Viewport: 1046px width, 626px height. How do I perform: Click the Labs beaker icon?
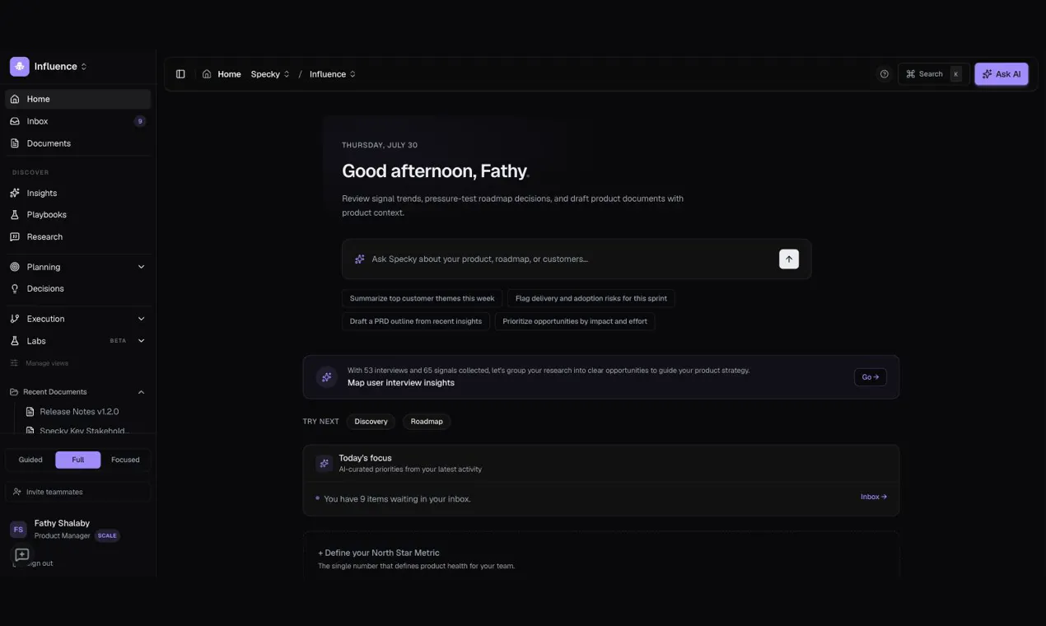tap(15, 341)
